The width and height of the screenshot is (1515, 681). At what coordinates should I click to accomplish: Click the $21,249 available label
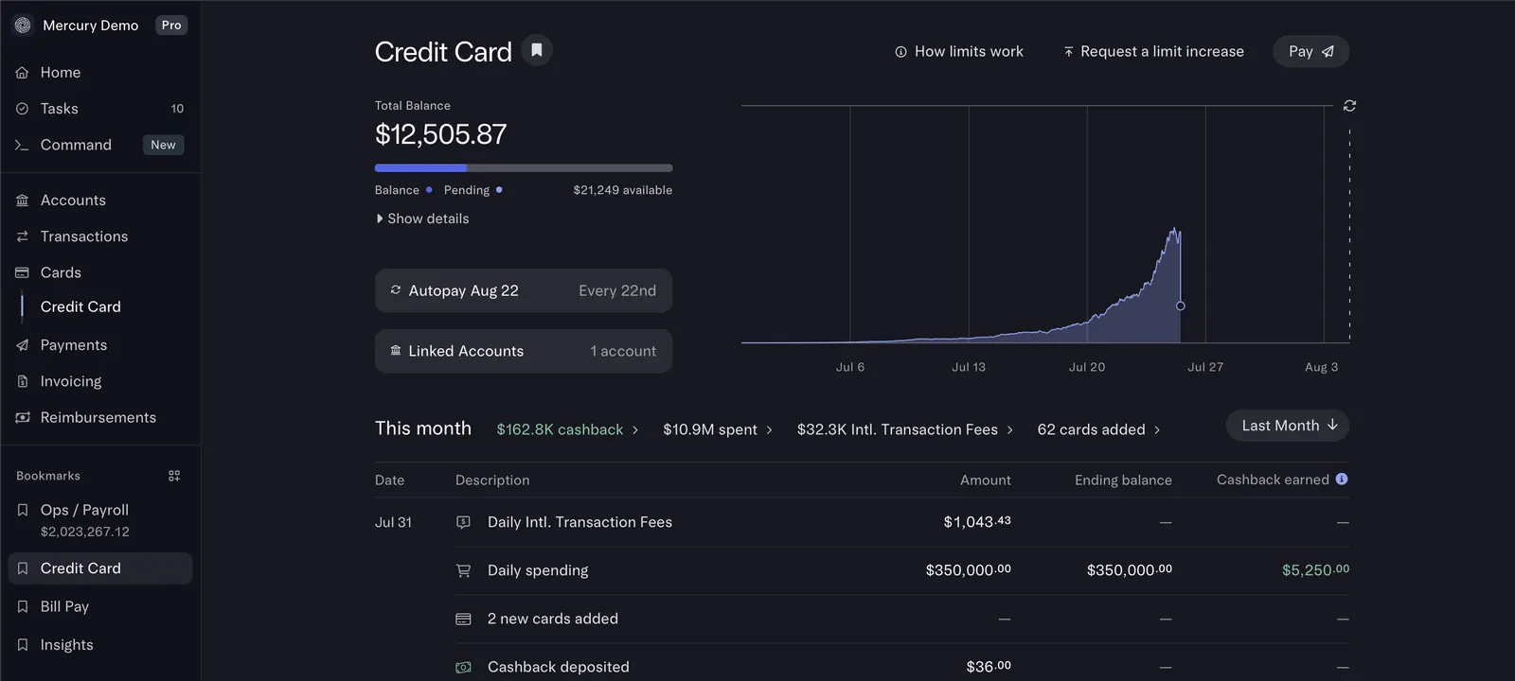click(622, 190)
